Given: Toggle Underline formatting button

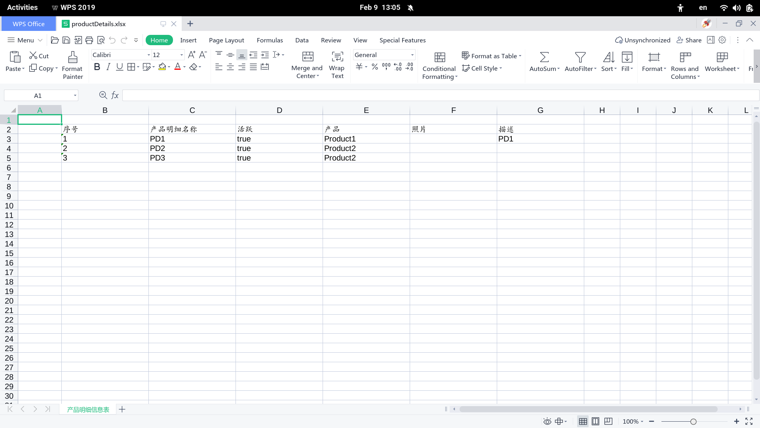Looking at the screenshot, I should point(120,67).
